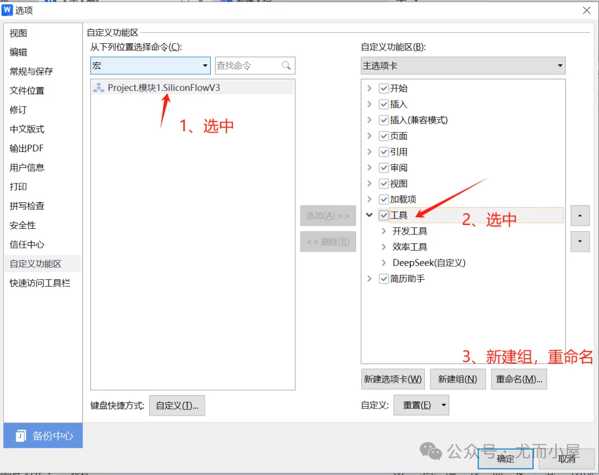Open the 安全性 category
Viewport: 599px width, 475px height.
coord(43,225)
